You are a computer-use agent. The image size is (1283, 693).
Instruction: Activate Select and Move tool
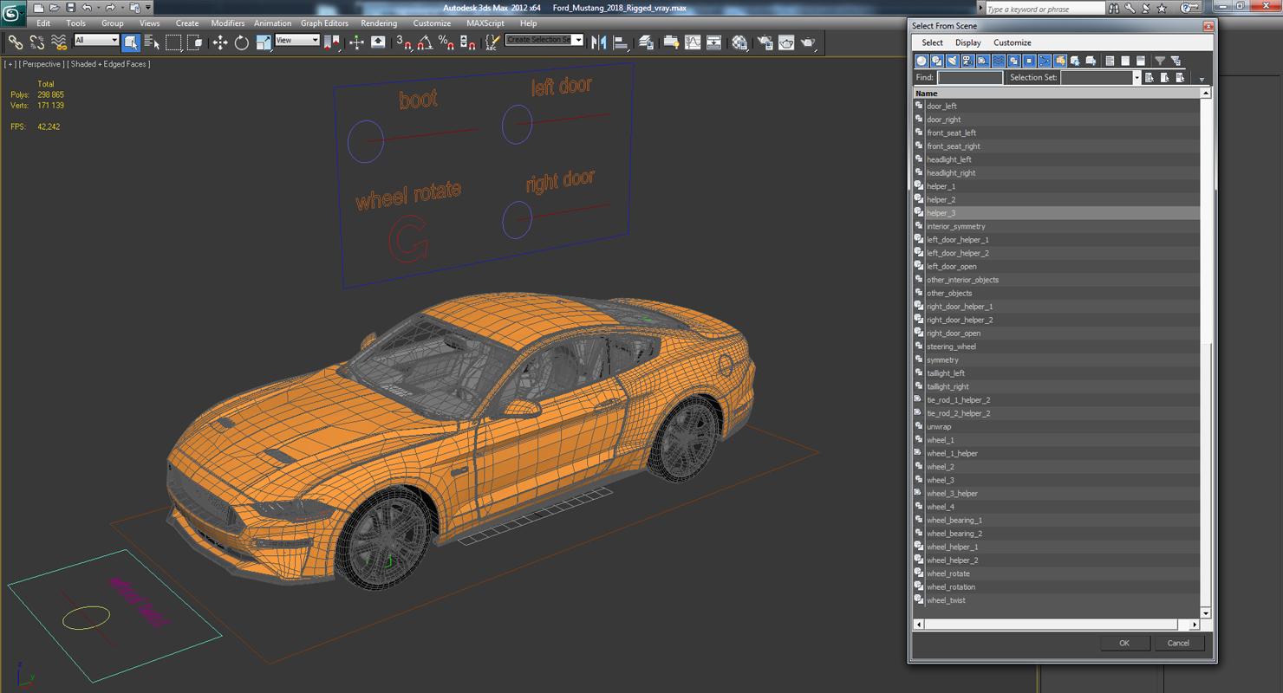(x=220, y=42)
